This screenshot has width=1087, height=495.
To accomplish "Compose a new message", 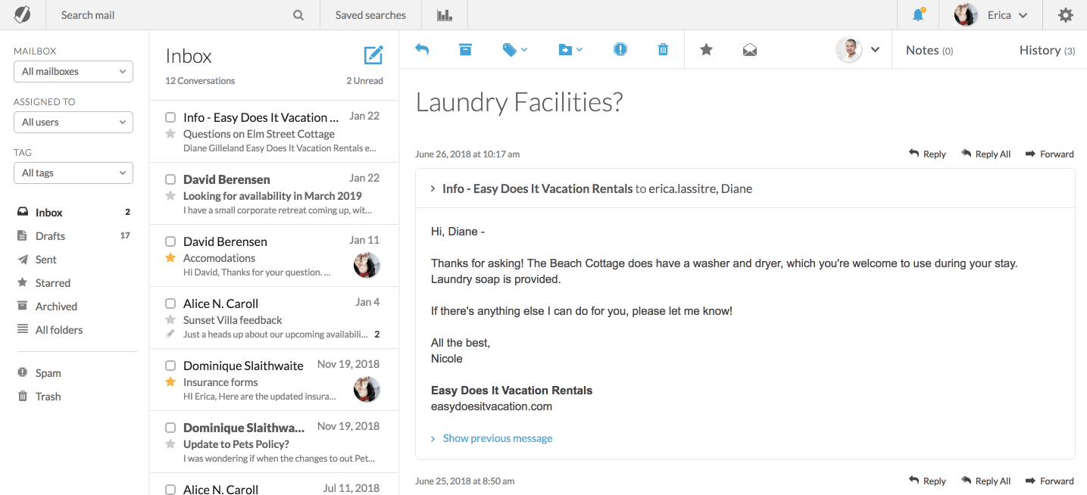I will [x=373, y=54].
